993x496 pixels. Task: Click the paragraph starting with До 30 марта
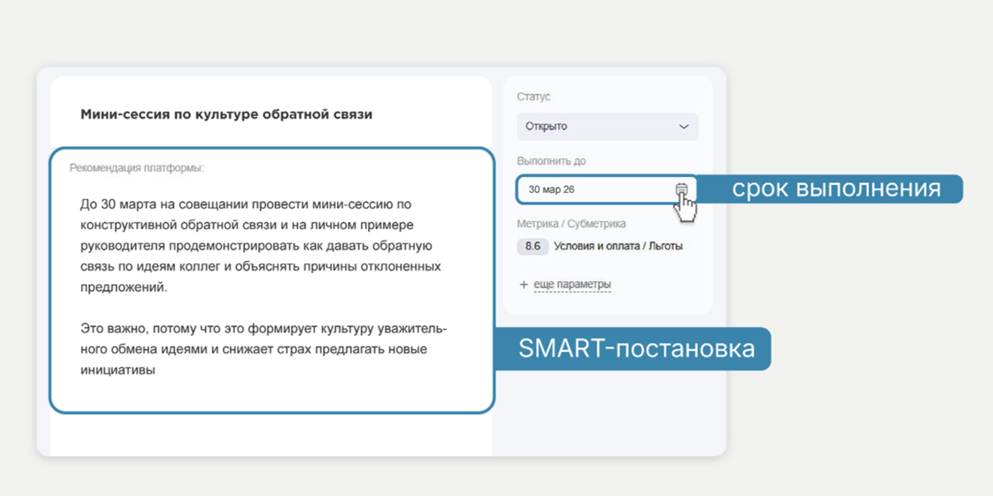click(x=261, y=246)
